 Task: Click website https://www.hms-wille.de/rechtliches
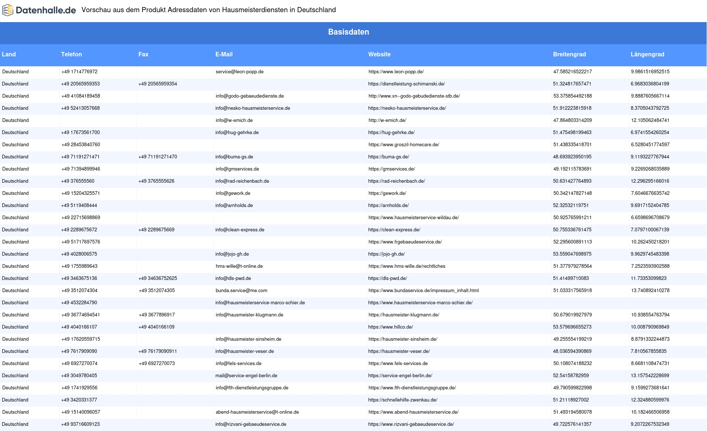tap(407, 266)
